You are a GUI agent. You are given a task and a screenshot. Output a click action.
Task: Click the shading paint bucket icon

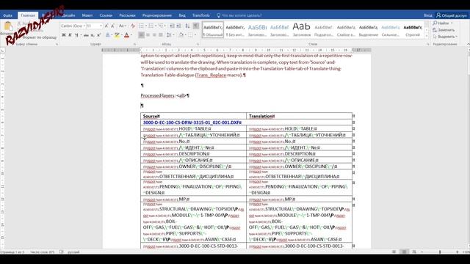tap(181, 35)
